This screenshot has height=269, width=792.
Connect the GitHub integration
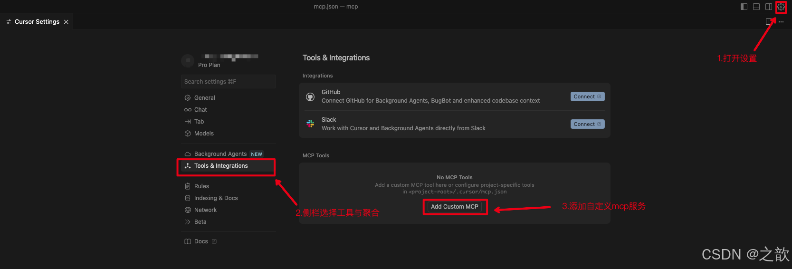click(x=587, y=96)
